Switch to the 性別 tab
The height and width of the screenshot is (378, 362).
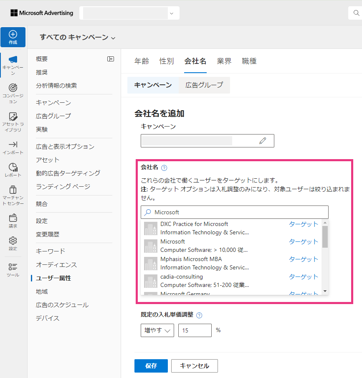point(167,61)
